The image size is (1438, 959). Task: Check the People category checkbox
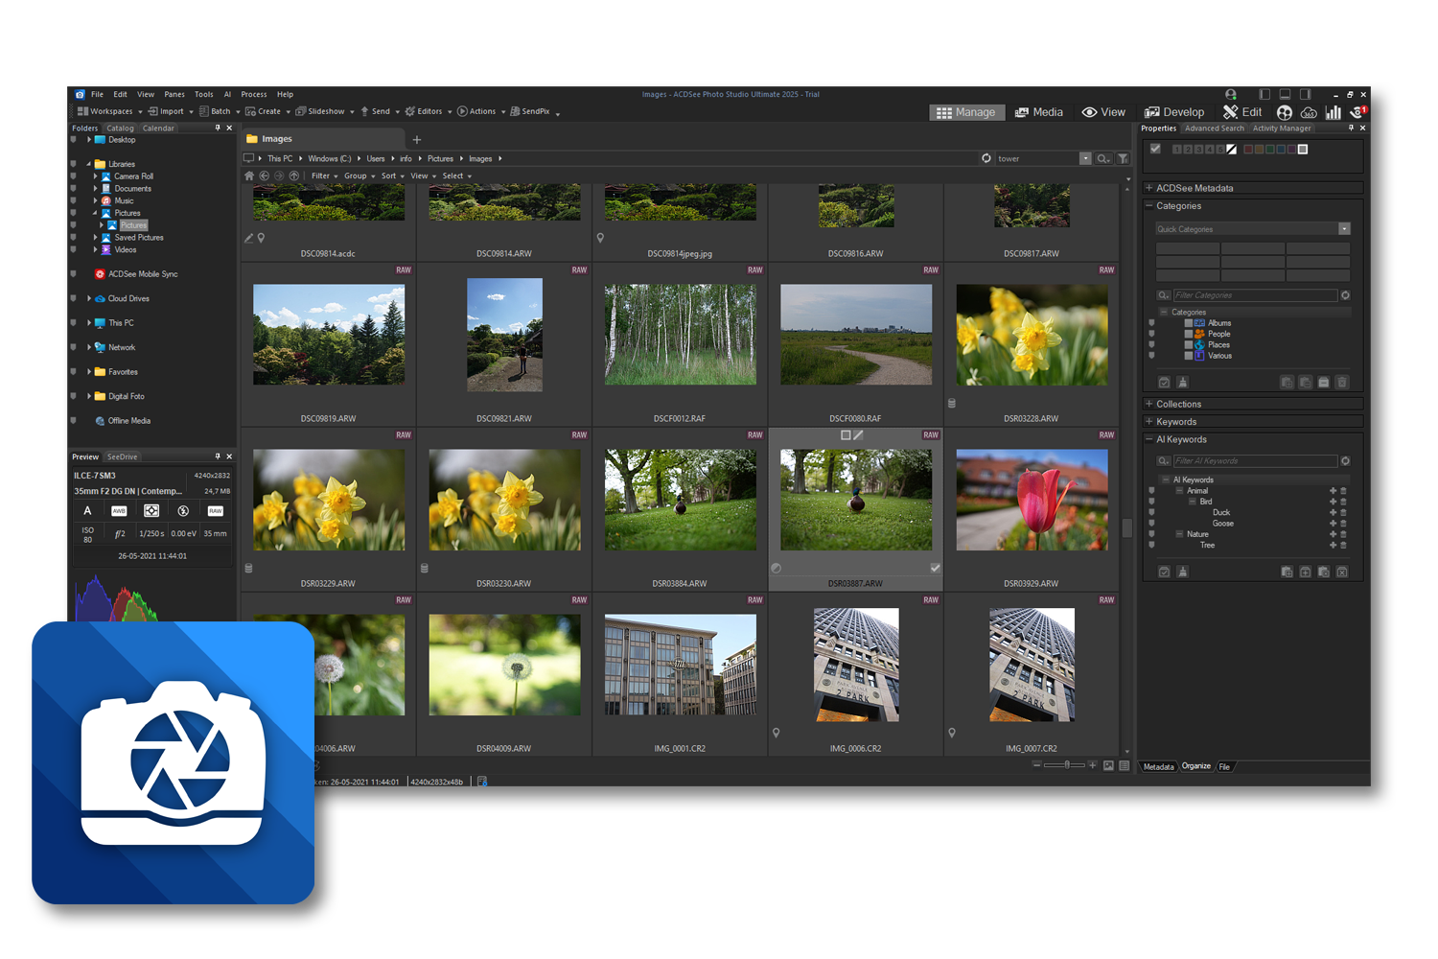1189,334
